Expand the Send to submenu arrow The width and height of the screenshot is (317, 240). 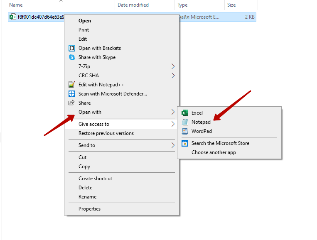[x=173, y=145]
